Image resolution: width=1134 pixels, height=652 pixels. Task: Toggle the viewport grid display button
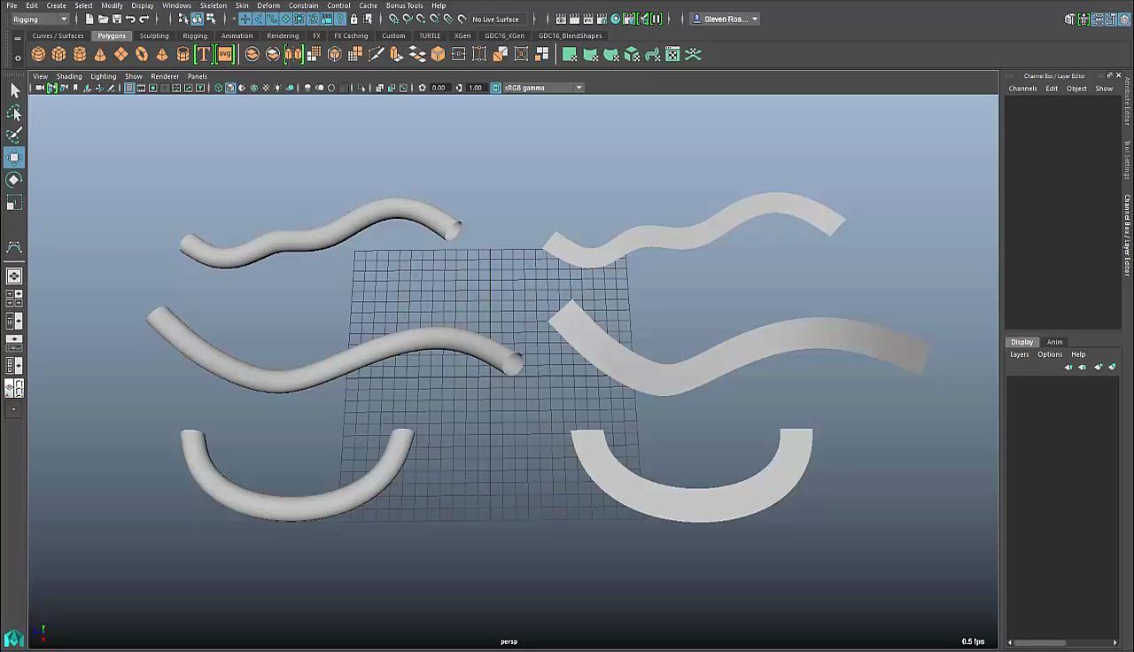[x=129, y=88]
